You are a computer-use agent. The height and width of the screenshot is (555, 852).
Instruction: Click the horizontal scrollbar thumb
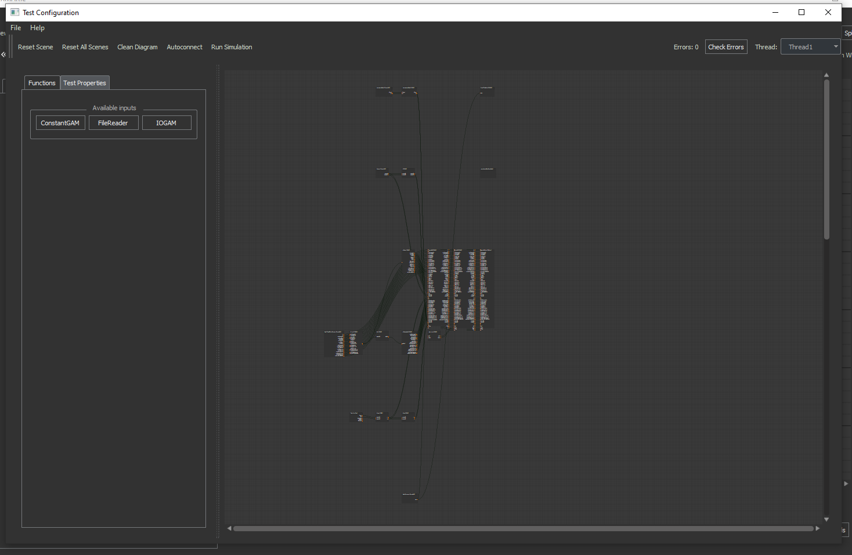click(522, 528)
